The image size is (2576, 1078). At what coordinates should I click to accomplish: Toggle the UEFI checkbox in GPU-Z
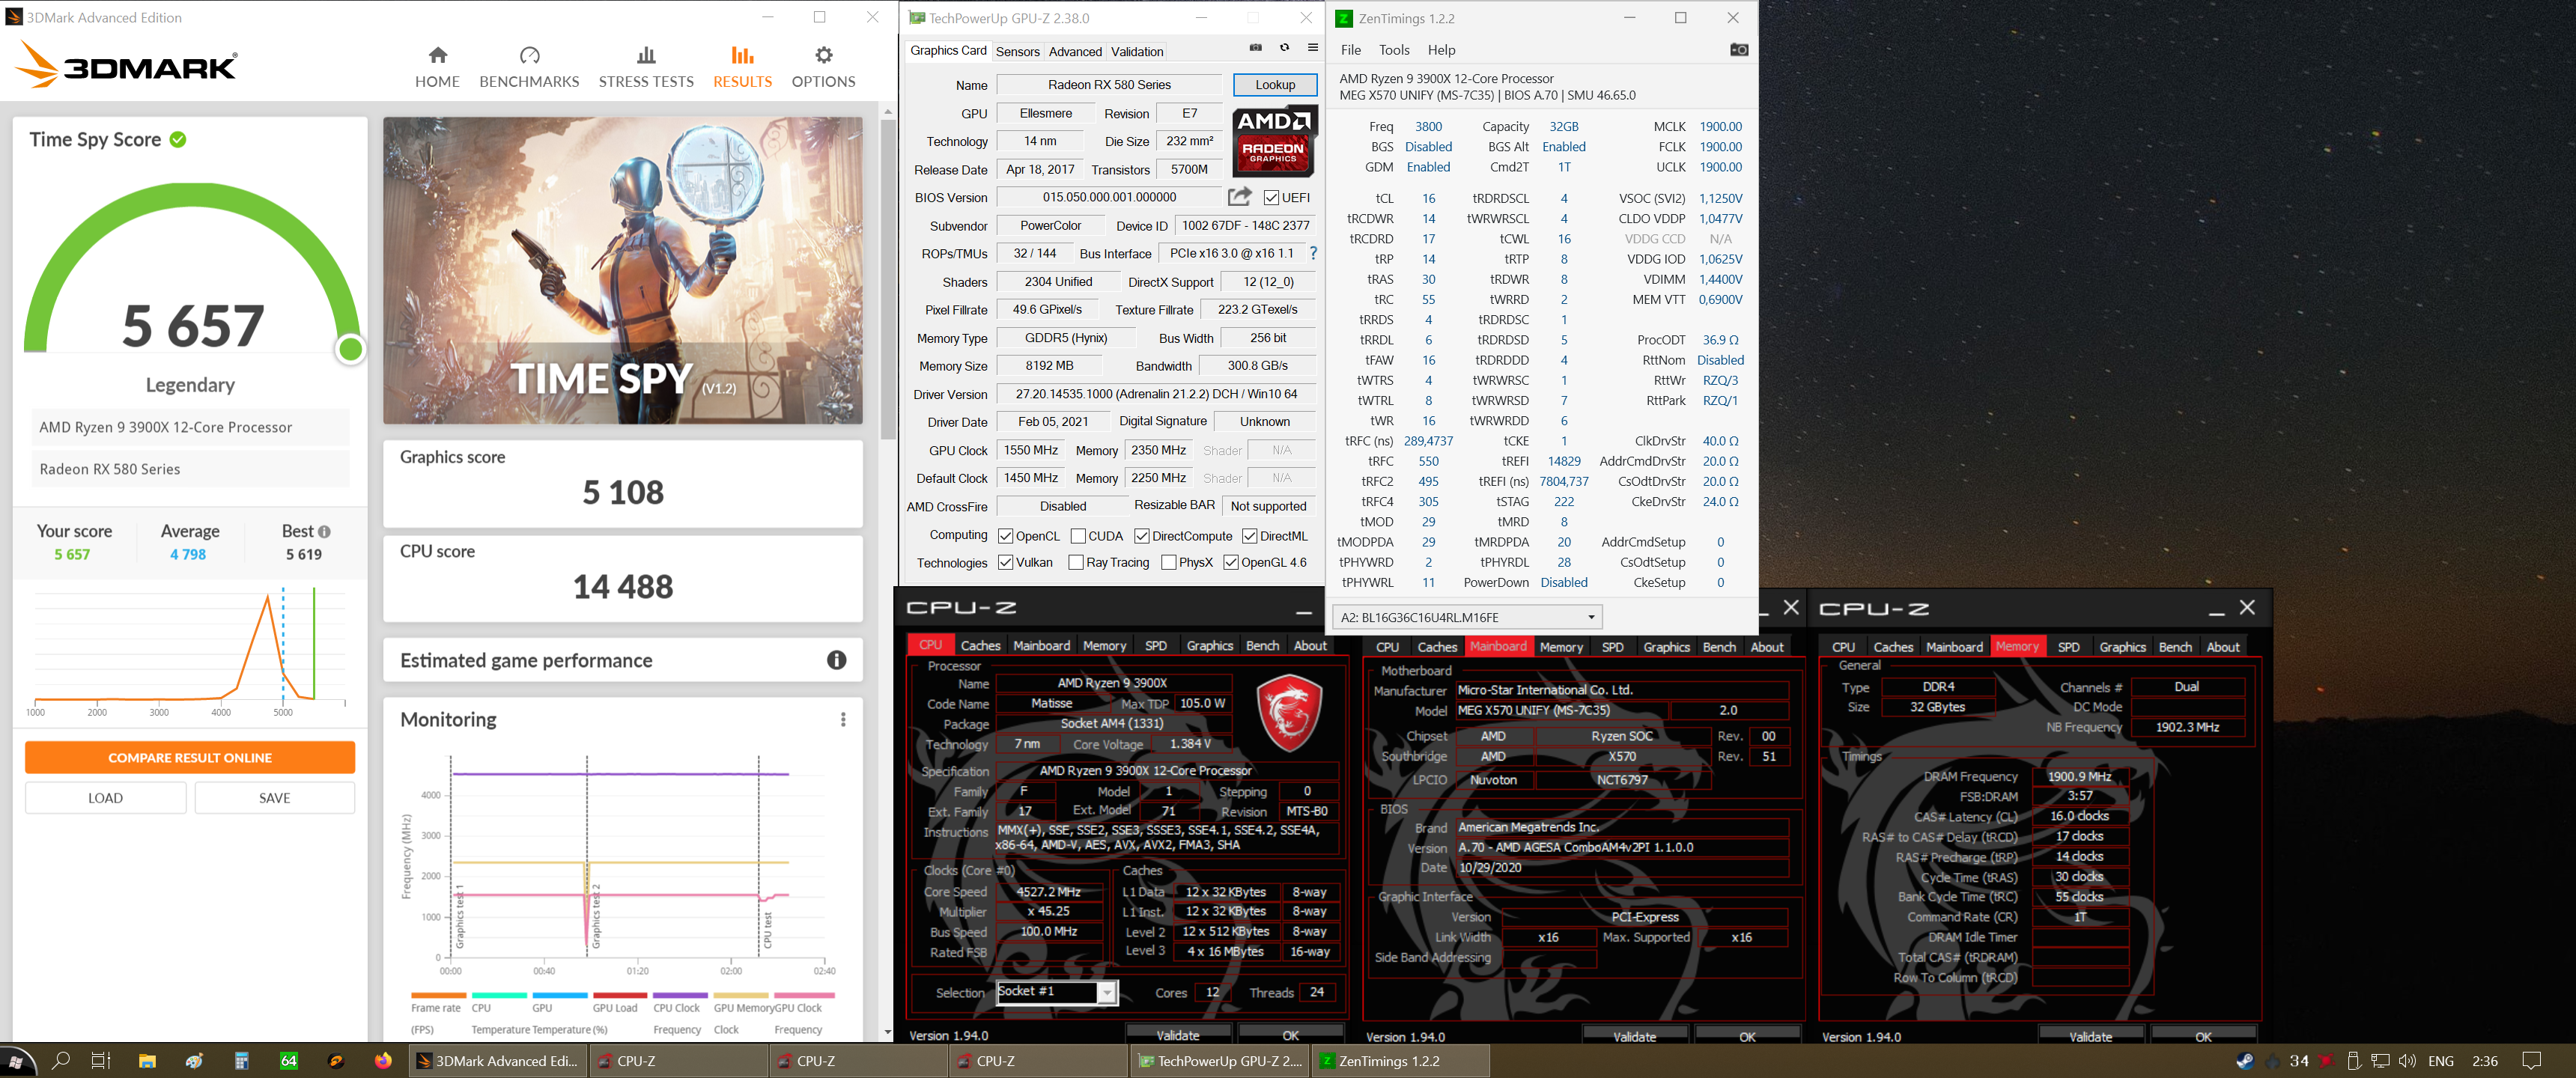pos(1271,198)
